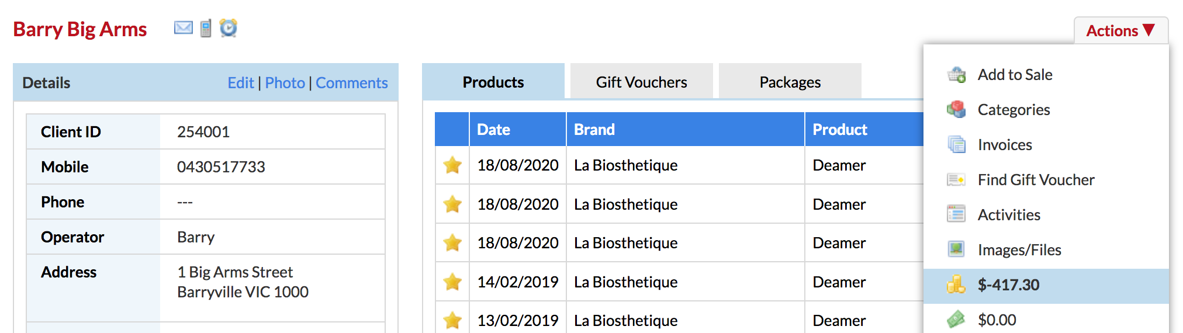Click the Phone field's empty --- value
Viewport: 1183px width, 333px height.
[185, 202]
